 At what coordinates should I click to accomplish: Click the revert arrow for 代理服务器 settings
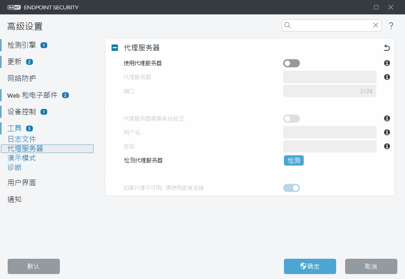click(386, 47)
